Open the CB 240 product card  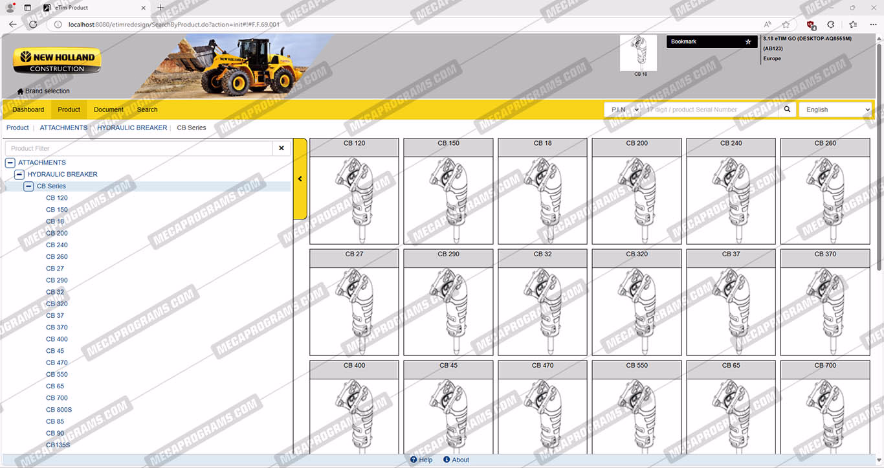(x=731, y=191)
